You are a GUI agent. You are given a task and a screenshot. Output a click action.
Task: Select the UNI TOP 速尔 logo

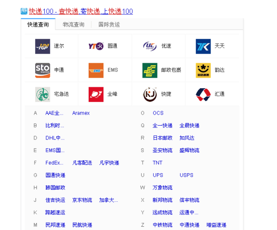42,46
